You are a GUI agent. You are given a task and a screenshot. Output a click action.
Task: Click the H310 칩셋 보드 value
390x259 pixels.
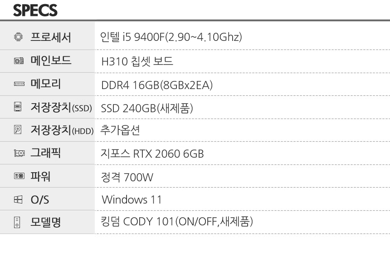pyautogui.click(x=137, y=61)
